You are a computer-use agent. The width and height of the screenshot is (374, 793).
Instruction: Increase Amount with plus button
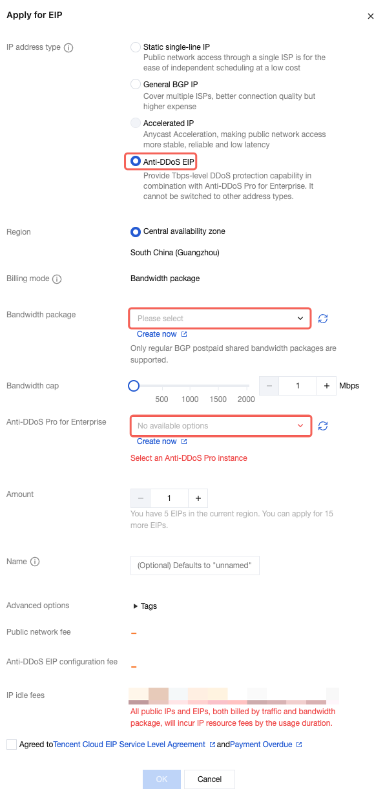click(x=198, y=498)
